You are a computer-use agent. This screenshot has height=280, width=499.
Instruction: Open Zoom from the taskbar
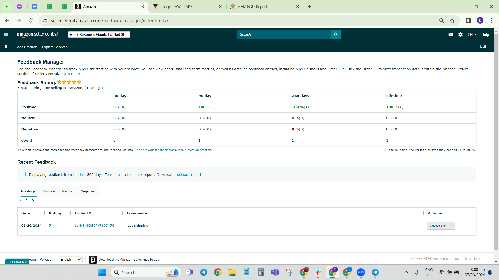[361, 272]
